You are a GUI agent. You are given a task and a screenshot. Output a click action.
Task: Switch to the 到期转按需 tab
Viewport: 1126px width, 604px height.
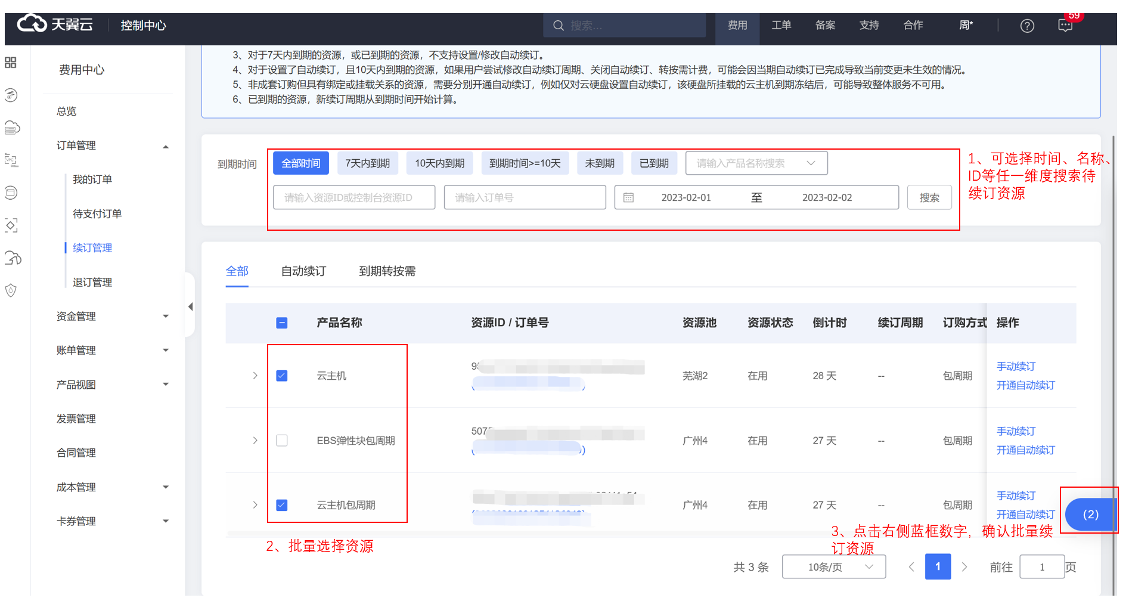click(387, 271)
